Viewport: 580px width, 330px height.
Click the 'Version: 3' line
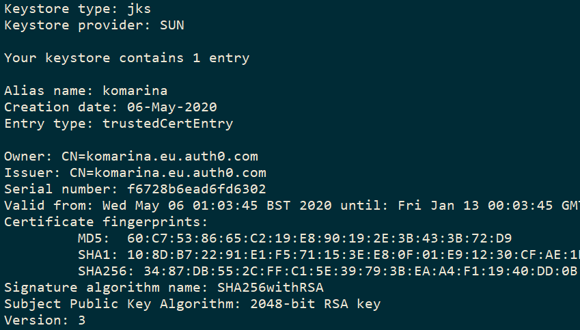(x=45, y=320)
